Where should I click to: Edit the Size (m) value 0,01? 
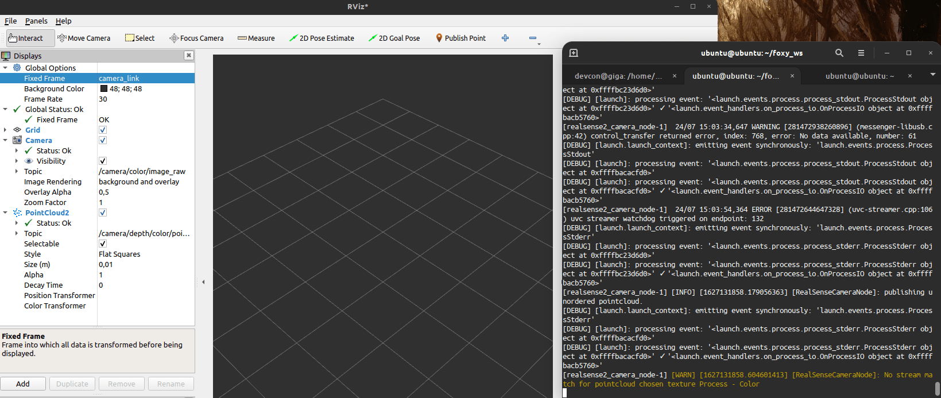click(x=146, y=264)
